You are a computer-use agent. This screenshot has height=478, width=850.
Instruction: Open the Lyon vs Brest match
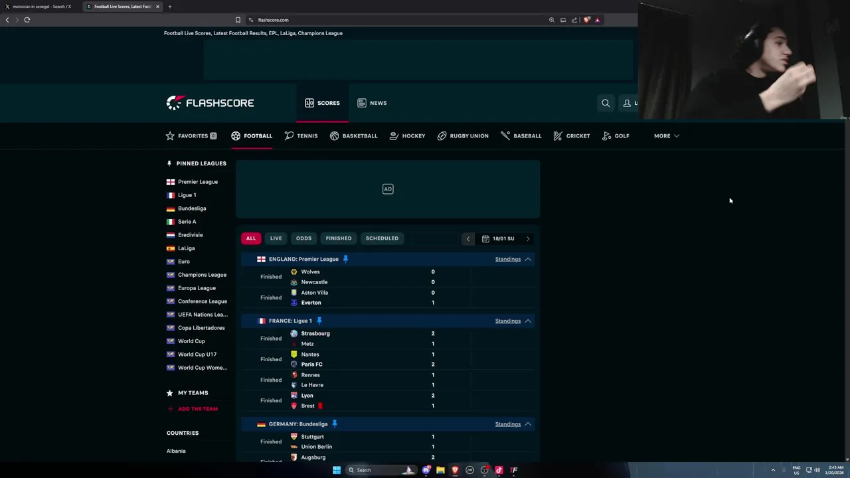(x=388, y=400)
